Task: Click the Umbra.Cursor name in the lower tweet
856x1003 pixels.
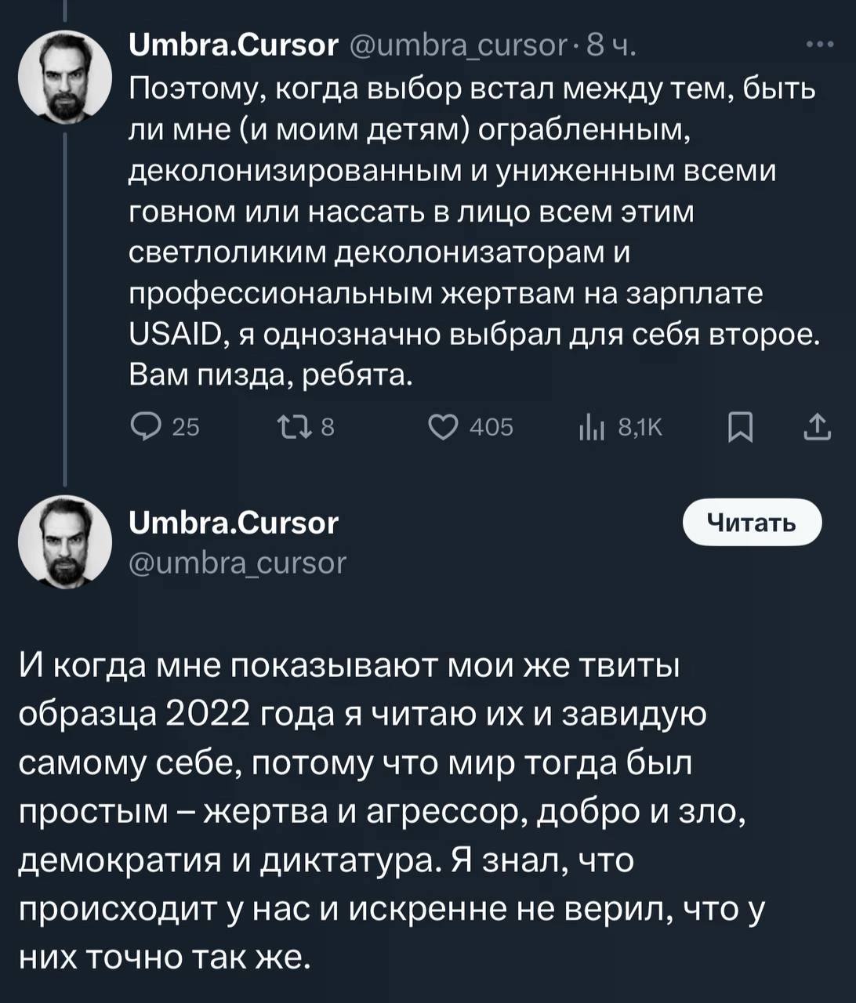Action: pyautogui.click(x=233, y=522)
